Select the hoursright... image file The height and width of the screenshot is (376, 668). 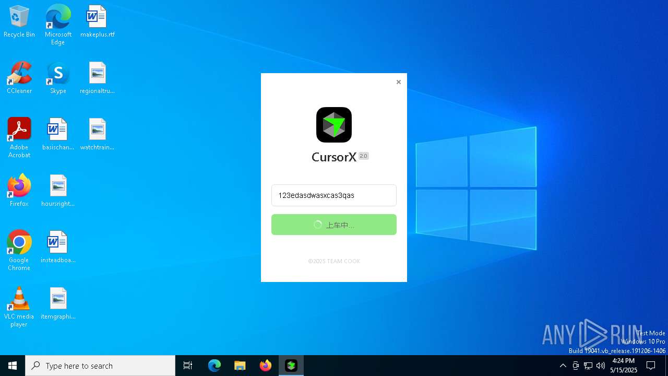[x=58, y=191]
